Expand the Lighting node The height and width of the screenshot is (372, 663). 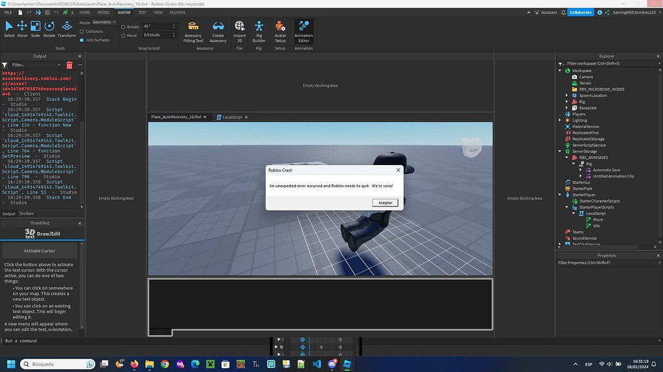pyautogui.click(x=560, y=120)
